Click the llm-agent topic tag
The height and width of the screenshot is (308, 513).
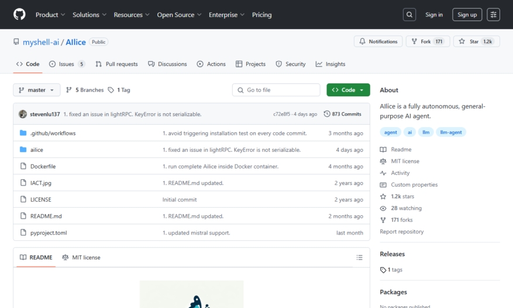click(x=451, y=132)
